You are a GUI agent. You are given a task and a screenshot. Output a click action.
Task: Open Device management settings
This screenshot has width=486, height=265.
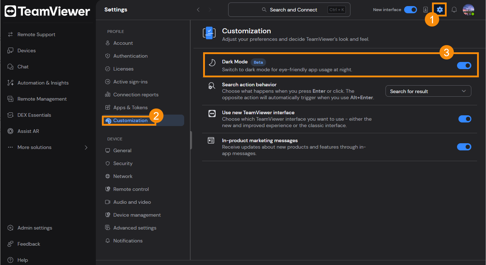137,215
